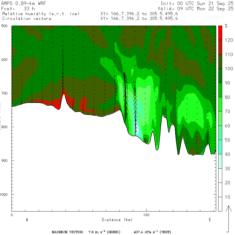The width and height of the screenshot is (235, 235).
Task: Select 'Relative humidity (w.r.t. ice)' text
Action: (41, 14)
